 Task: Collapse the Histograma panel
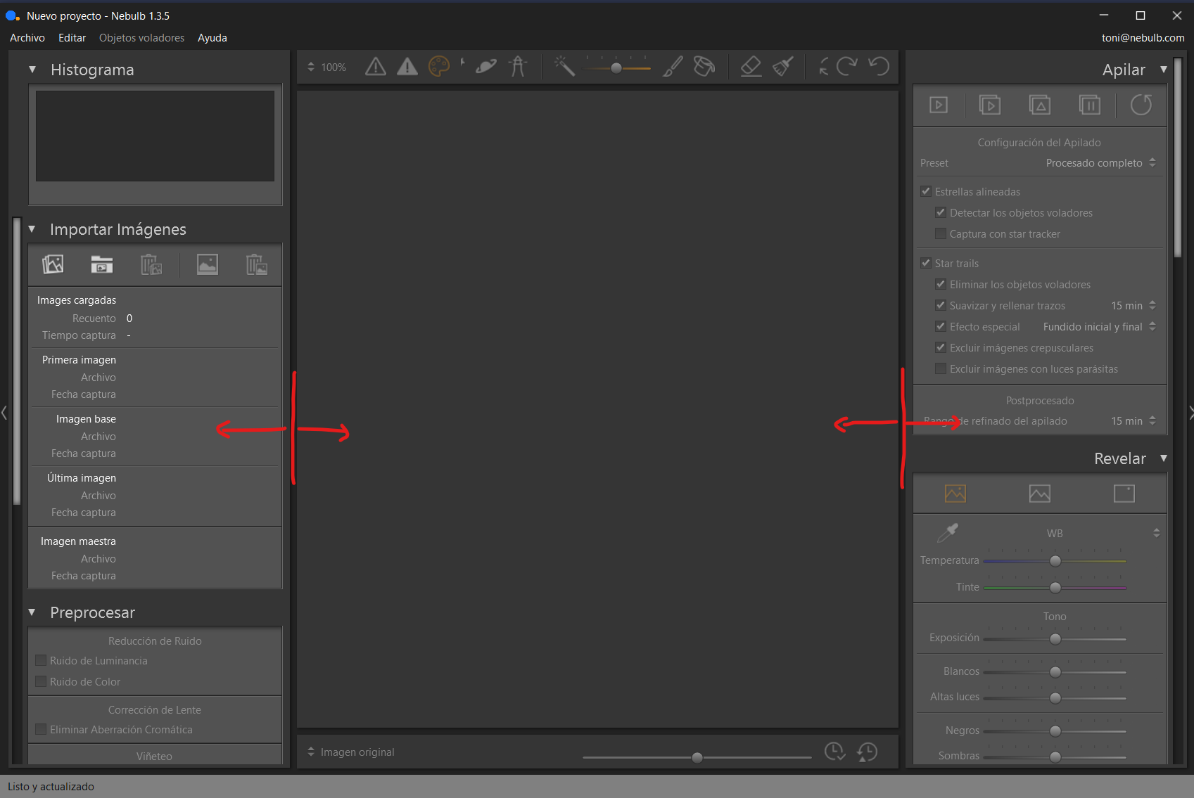tap(32, 69)
